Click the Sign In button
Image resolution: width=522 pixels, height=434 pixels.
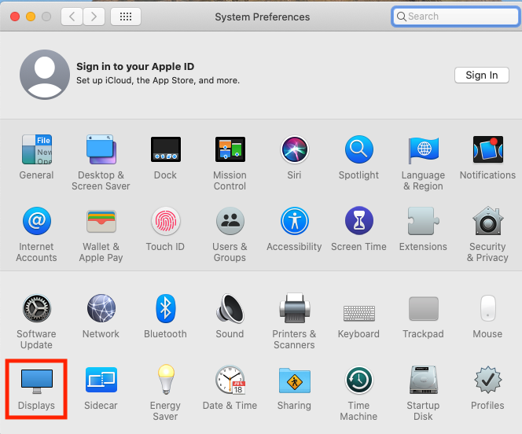(481, 75)
